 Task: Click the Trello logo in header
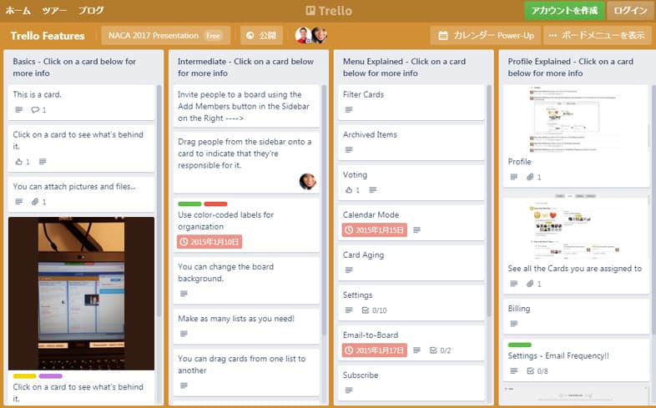pos(329,11)
